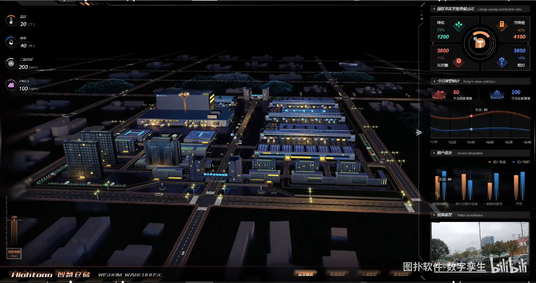Click the red 今日消防报警 fire alarm icon
This screenshot has width=536, height=283.
click(439, 94)
